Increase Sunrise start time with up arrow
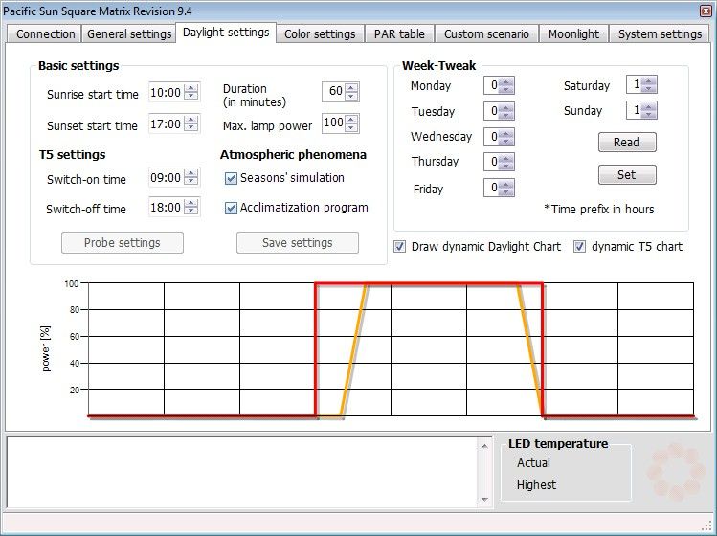 tap(191, 88)
